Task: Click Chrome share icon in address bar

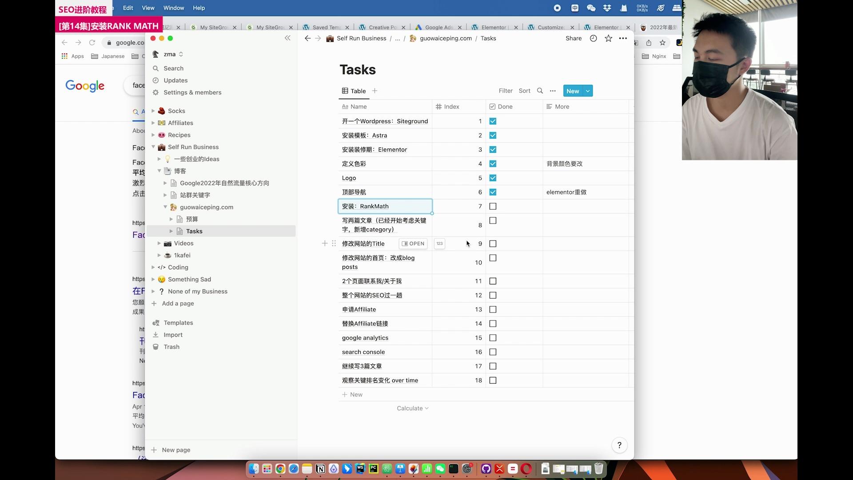Action: pos(649,43)
